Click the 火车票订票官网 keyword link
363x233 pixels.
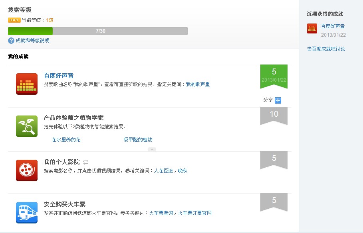point(194,213)
